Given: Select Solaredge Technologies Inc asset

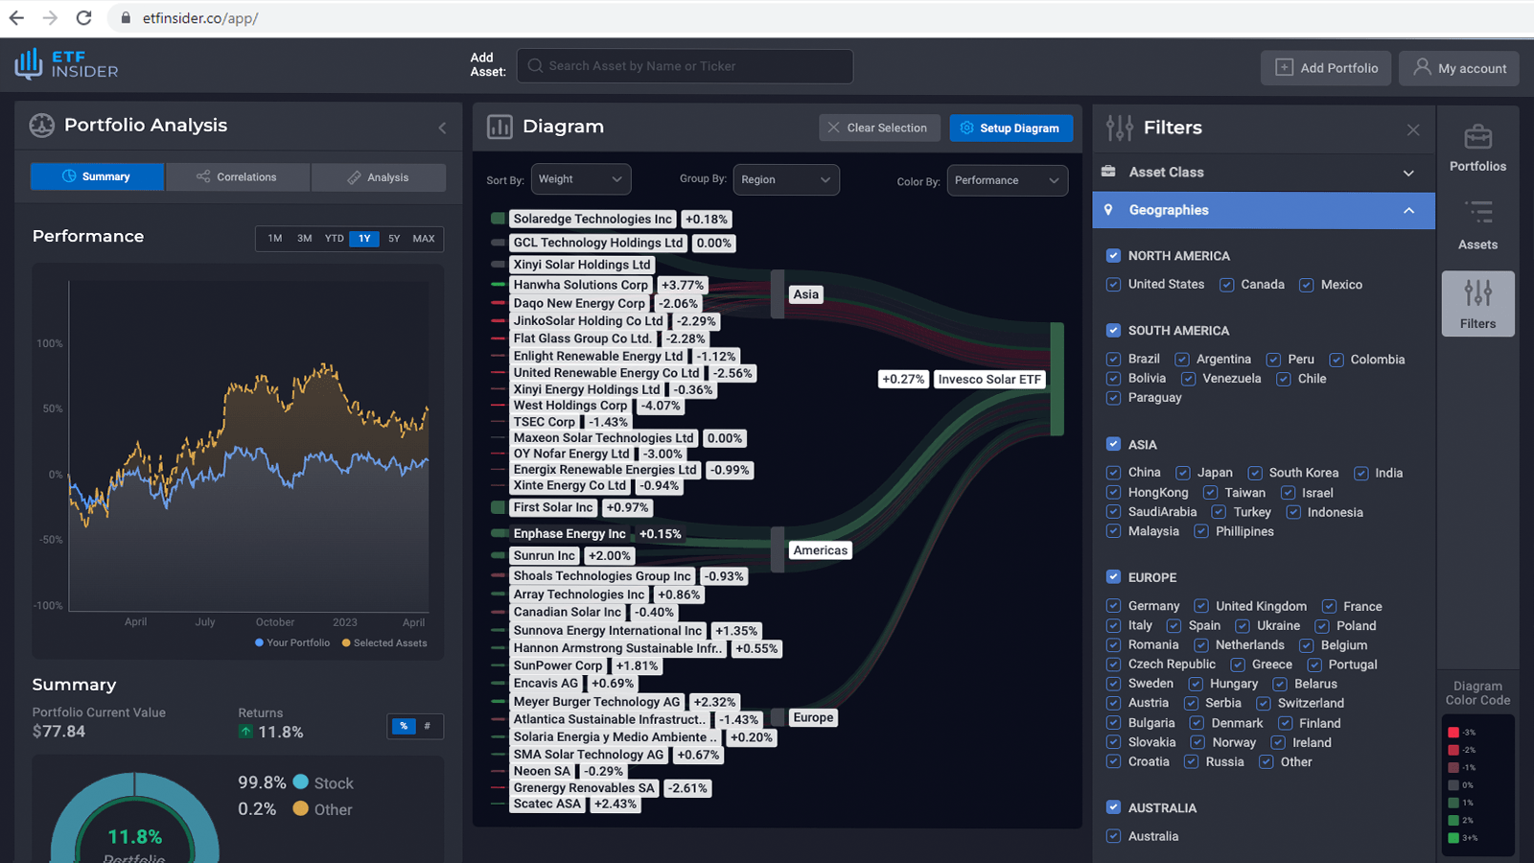Looking at the screenshot, I should pos(593,219).
